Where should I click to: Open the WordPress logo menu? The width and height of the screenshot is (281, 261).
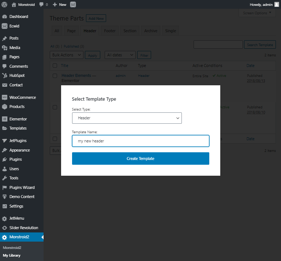coord(4,4)
